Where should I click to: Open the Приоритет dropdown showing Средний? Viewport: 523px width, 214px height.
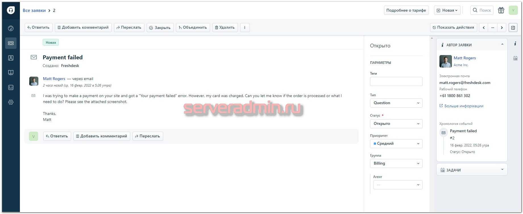[x=396, y=144]
